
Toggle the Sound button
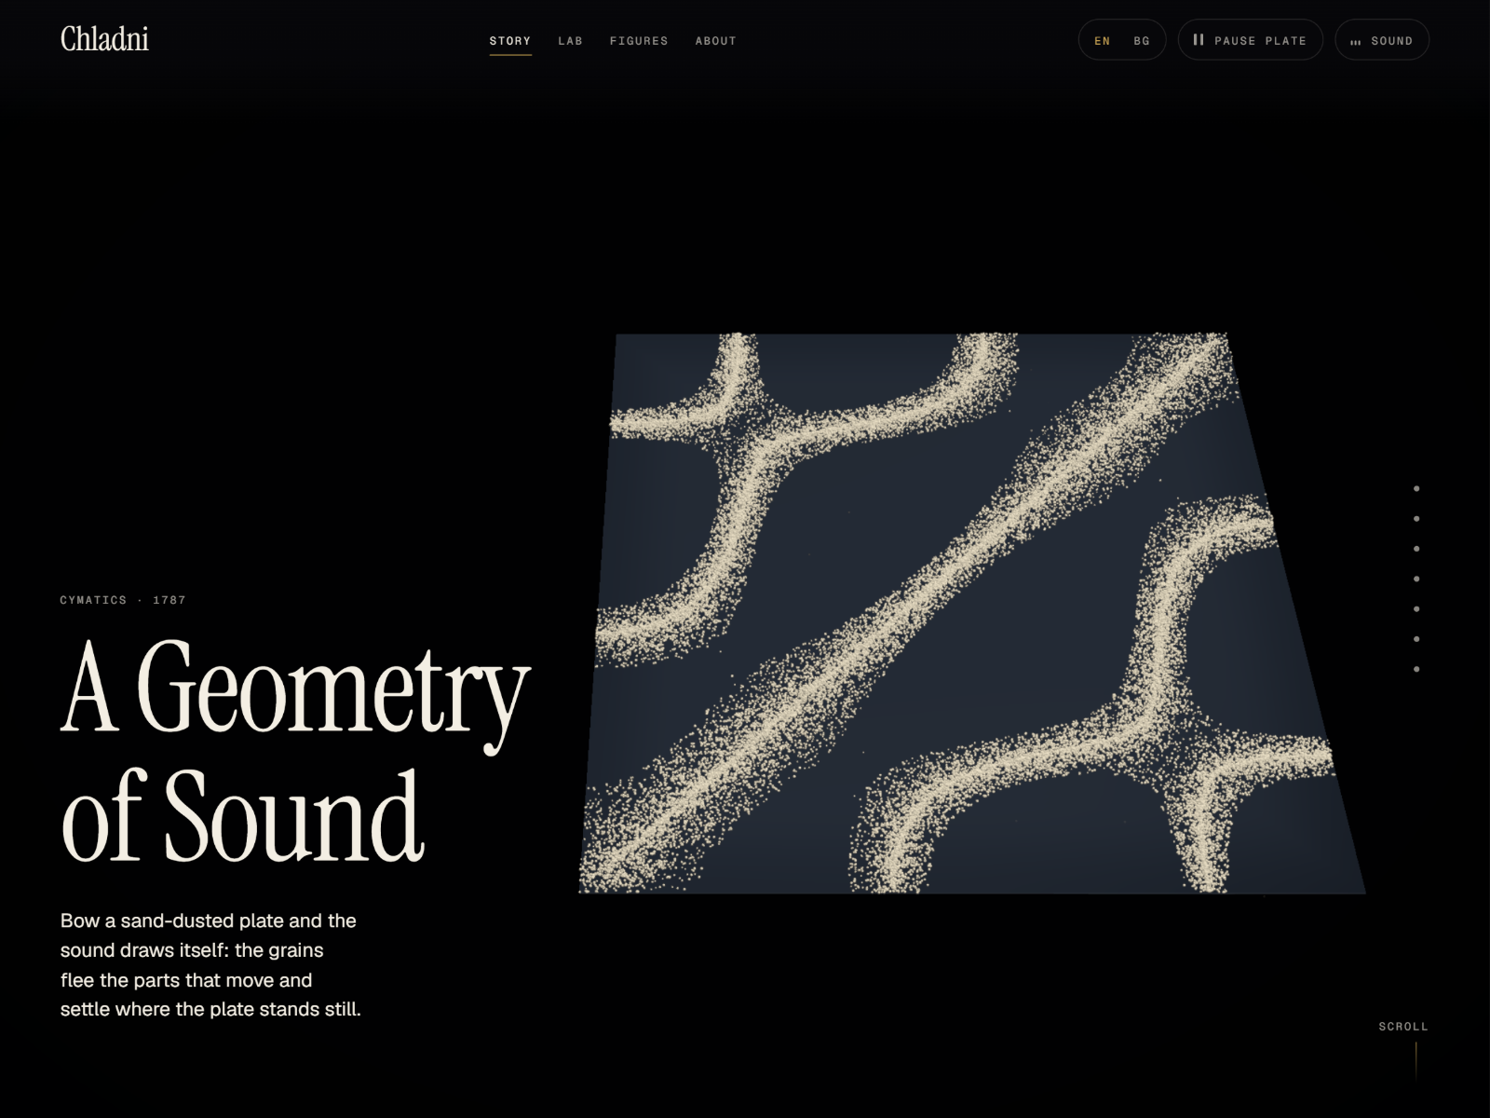1382,40
